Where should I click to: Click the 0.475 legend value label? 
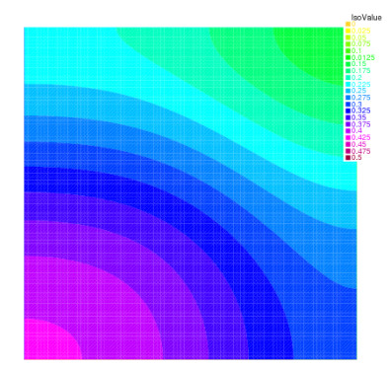coord(360,151)
